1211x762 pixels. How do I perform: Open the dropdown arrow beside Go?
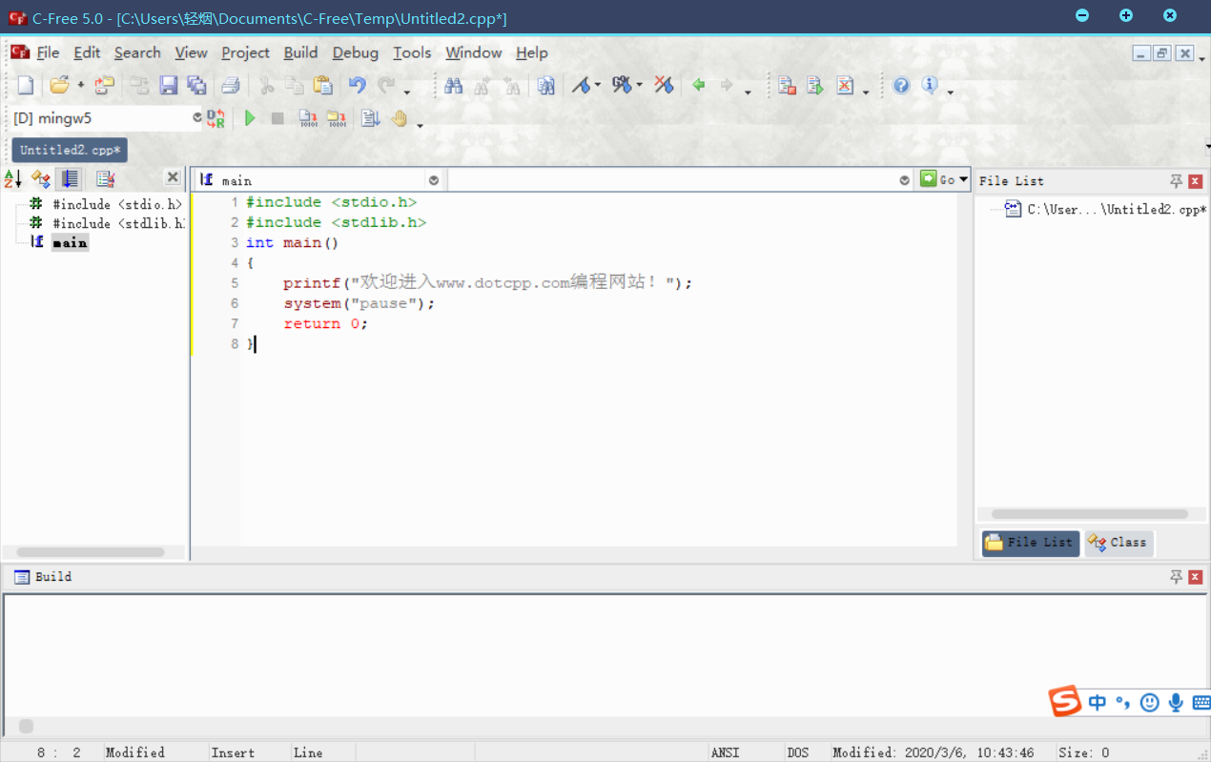click(964, 179)
